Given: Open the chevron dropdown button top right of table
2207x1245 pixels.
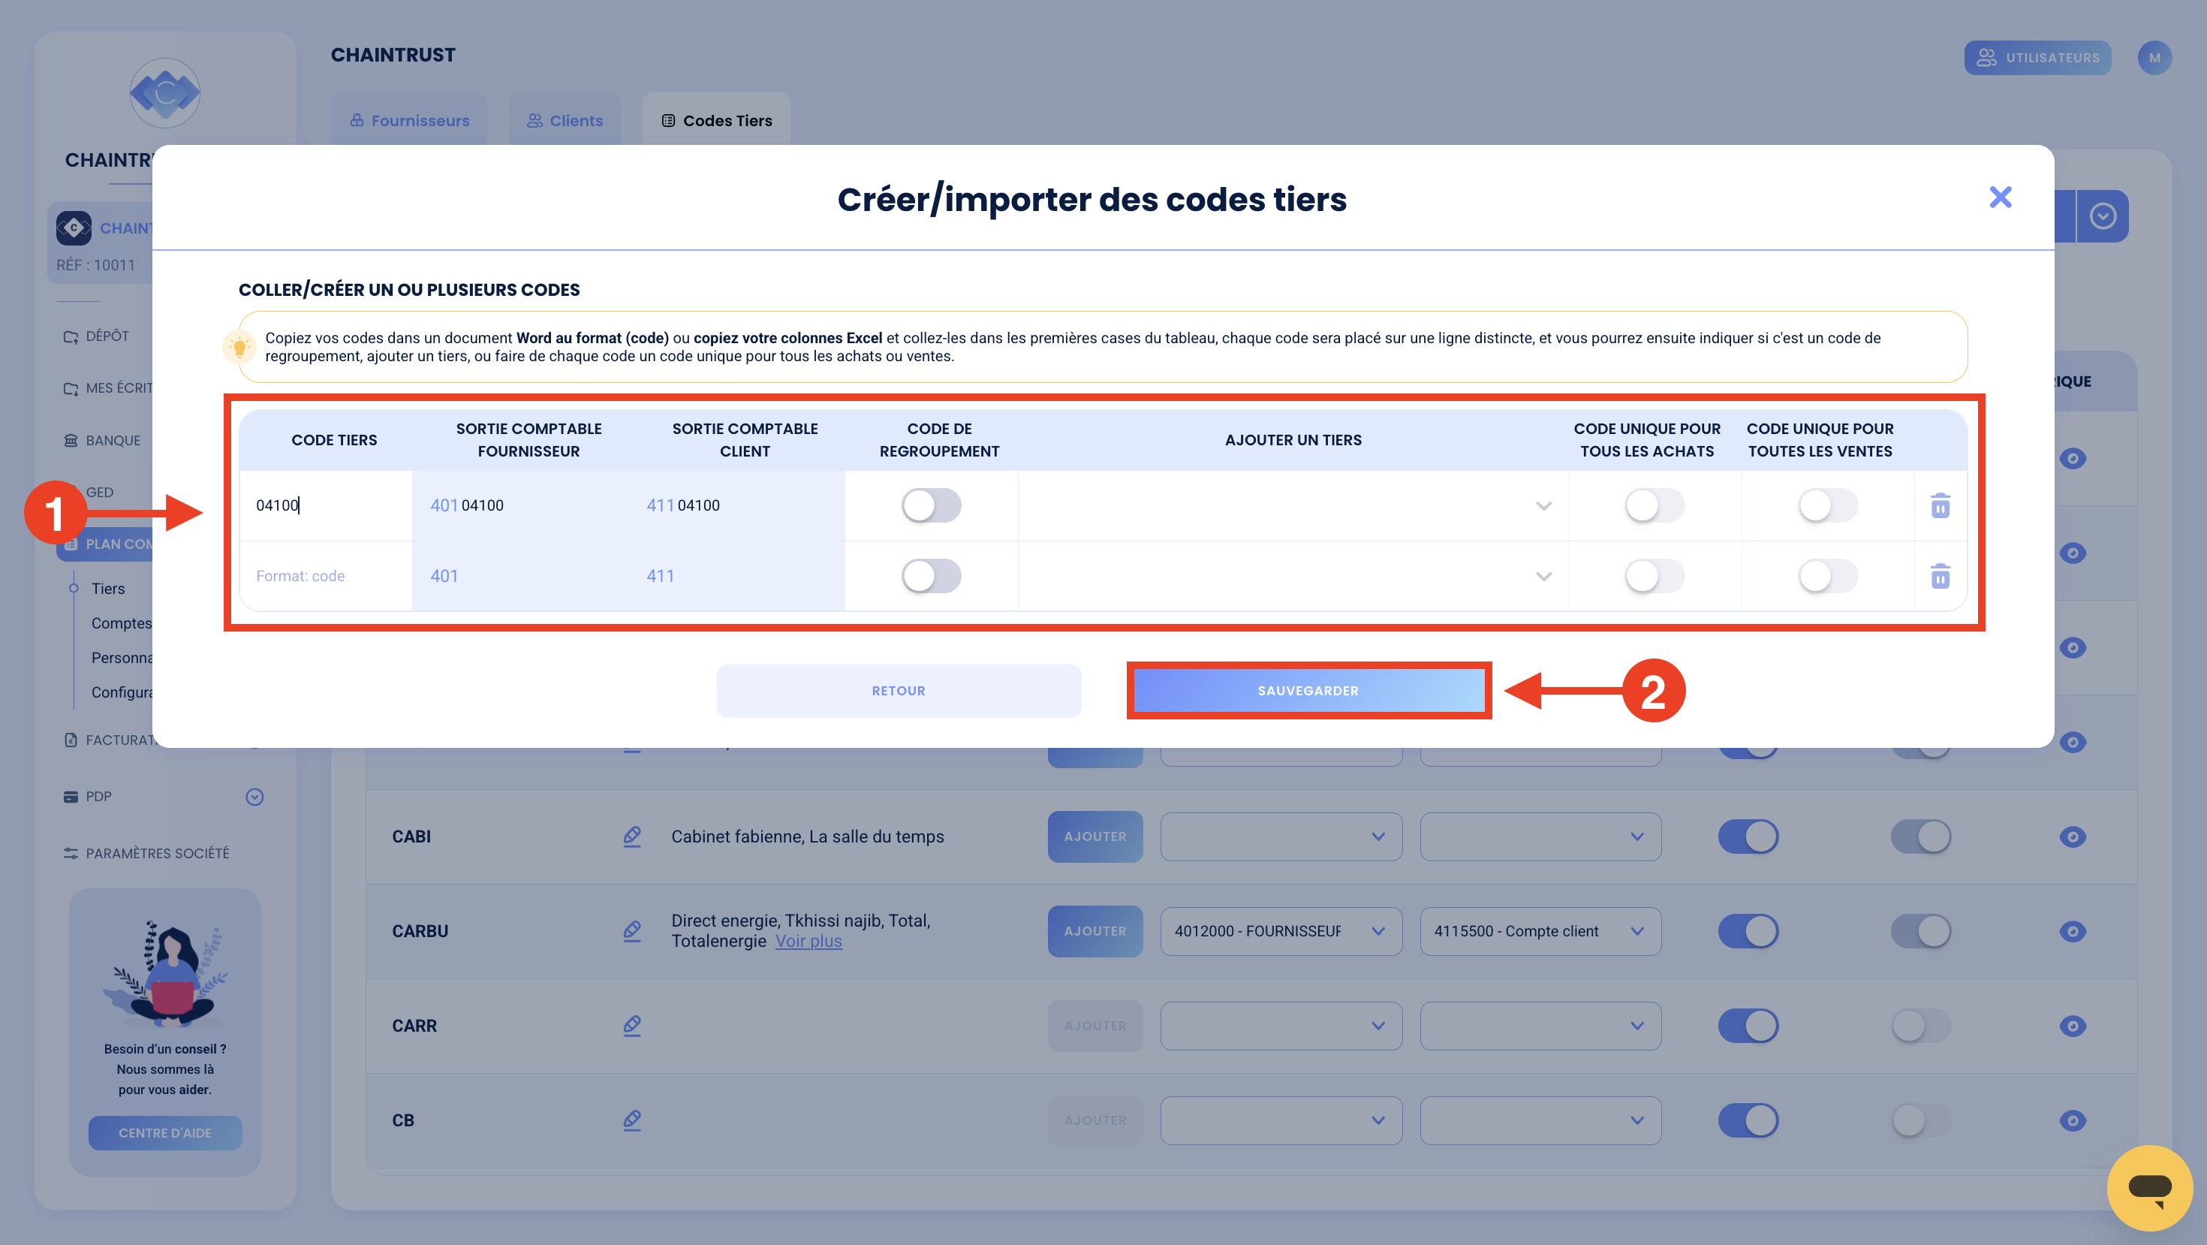Looking at the screenshot, I should pyautogui.click(x=2102, y=215).
